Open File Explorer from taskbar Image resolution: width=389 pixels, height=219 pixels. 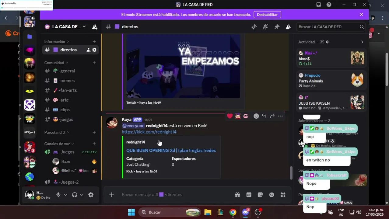(x=208, y=212)
